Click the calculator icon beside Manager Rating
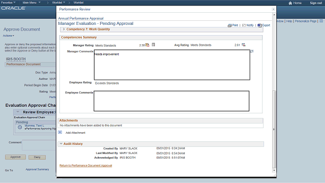This screenshot has width=325, height=183. [x=153, y=45]
